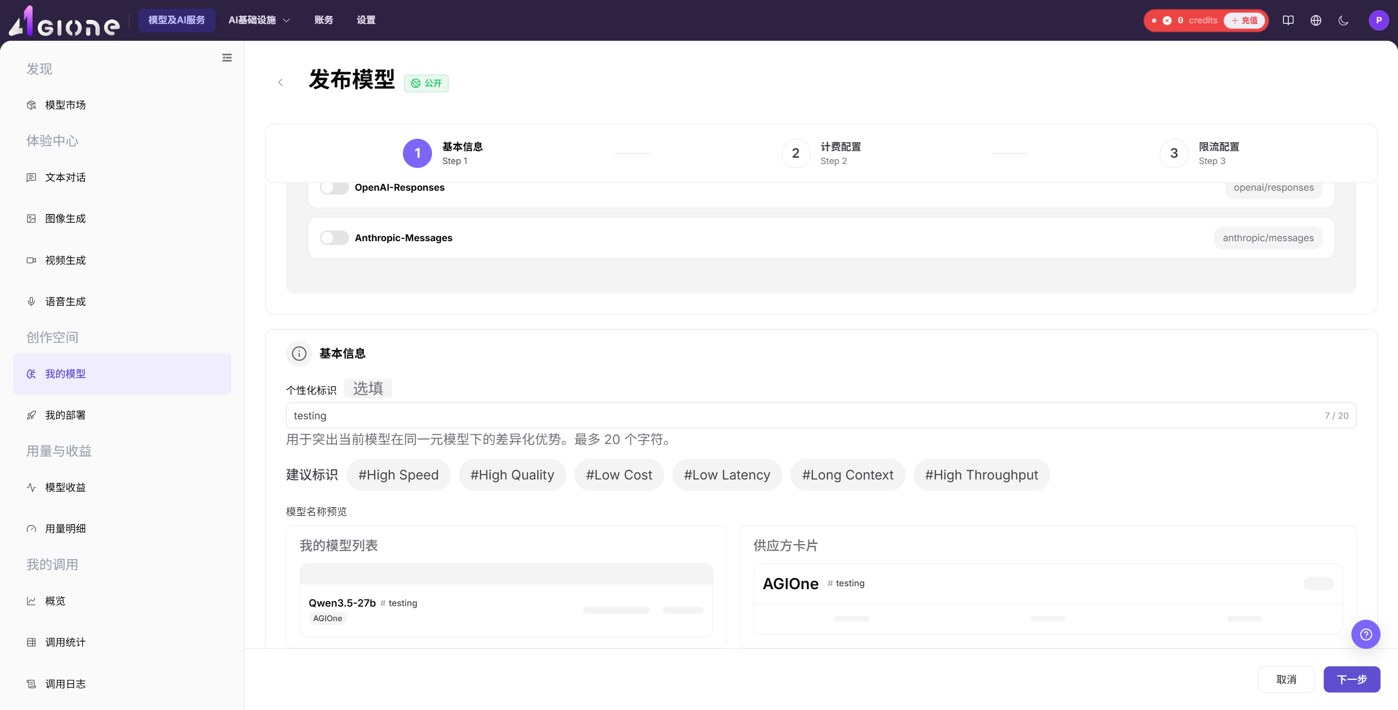Open language globe icon
This screenshot has height=710, width=1398.
tap(1315, 20)
